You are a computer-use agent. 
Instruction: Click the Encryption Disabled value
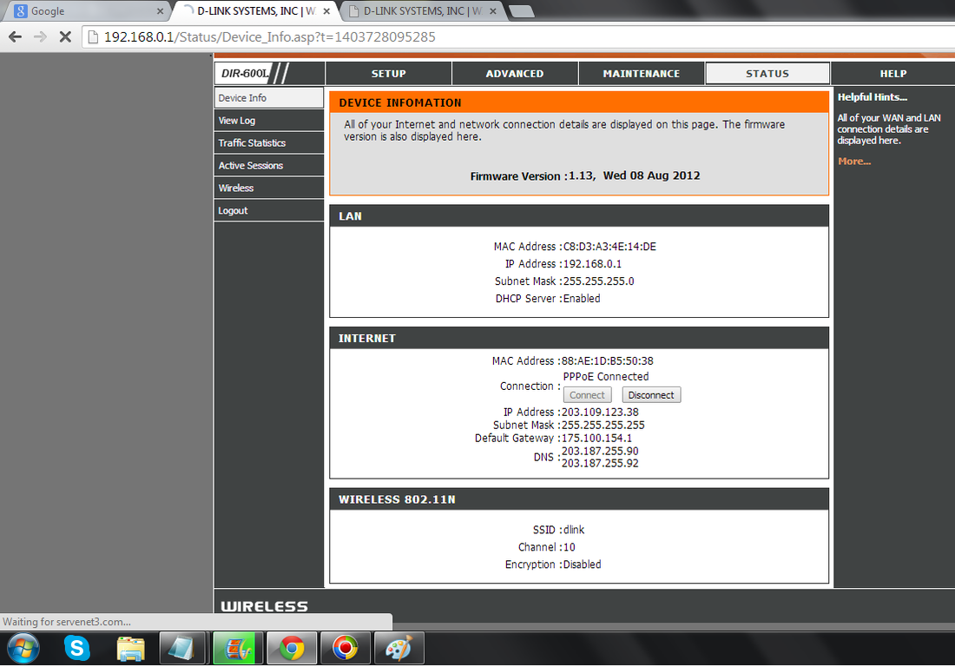[x=582, y=565]
